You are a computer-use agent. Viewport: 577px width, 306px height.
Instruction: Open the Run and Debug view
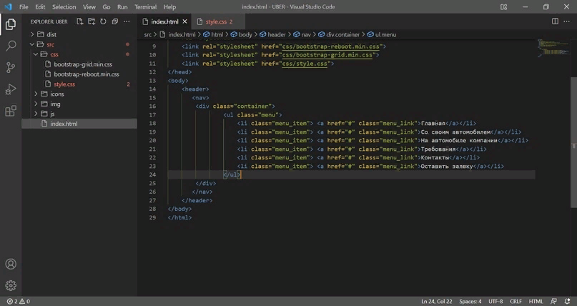pos(11,89)
